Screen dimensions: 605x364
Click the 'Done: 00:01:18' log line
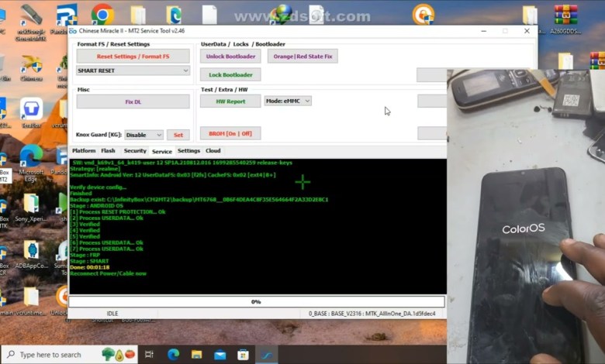coord(89,267)
